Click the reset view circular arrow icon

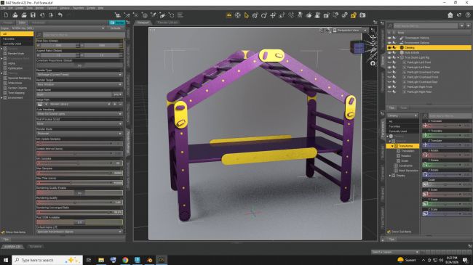(x=373, y=63)
